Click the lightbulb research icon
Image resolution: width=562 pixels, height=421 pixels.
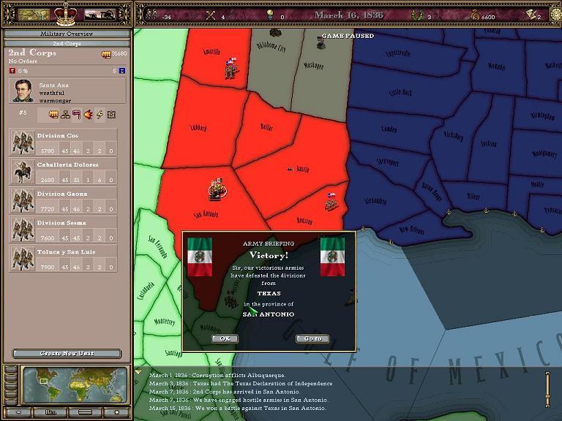pos(269,15)
